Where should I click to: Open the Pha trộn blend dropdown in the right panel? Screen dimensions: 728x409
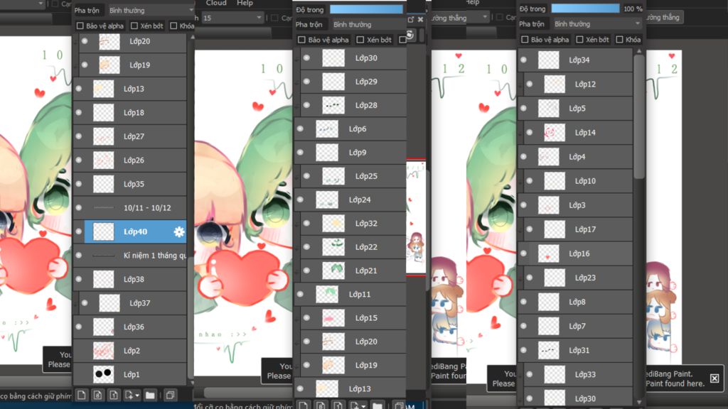coord(596,23)
